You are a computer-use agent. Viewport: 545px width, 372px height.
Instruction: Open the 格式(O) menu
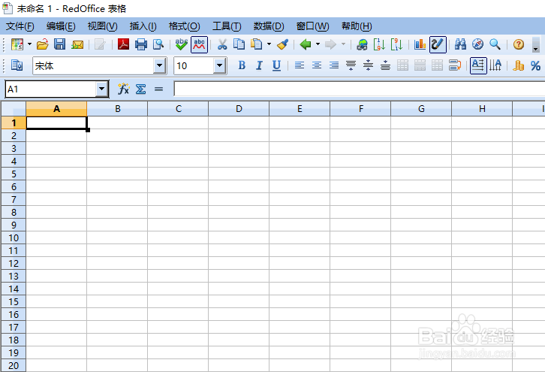point(184,26)
